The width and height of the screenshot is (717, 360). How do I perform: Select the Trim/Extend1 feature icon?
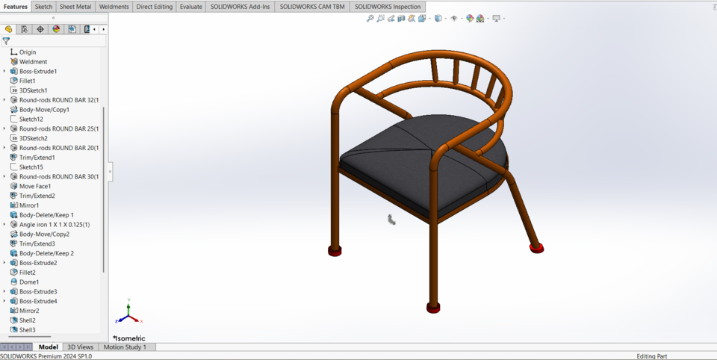pyautogui.click(x=13, y=158)
